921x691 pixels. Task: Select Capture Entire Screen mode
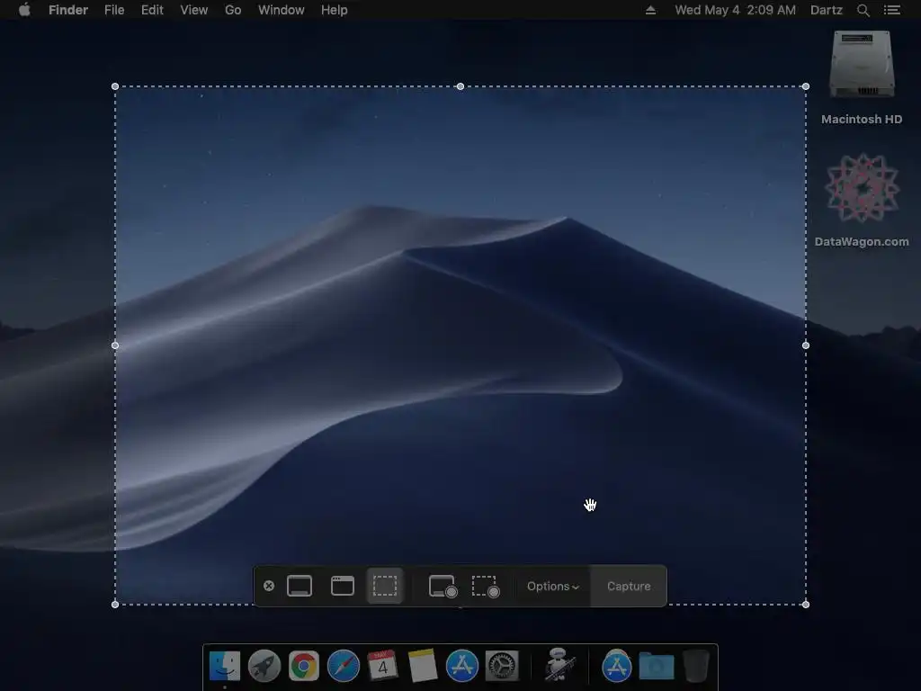[300, 586]
